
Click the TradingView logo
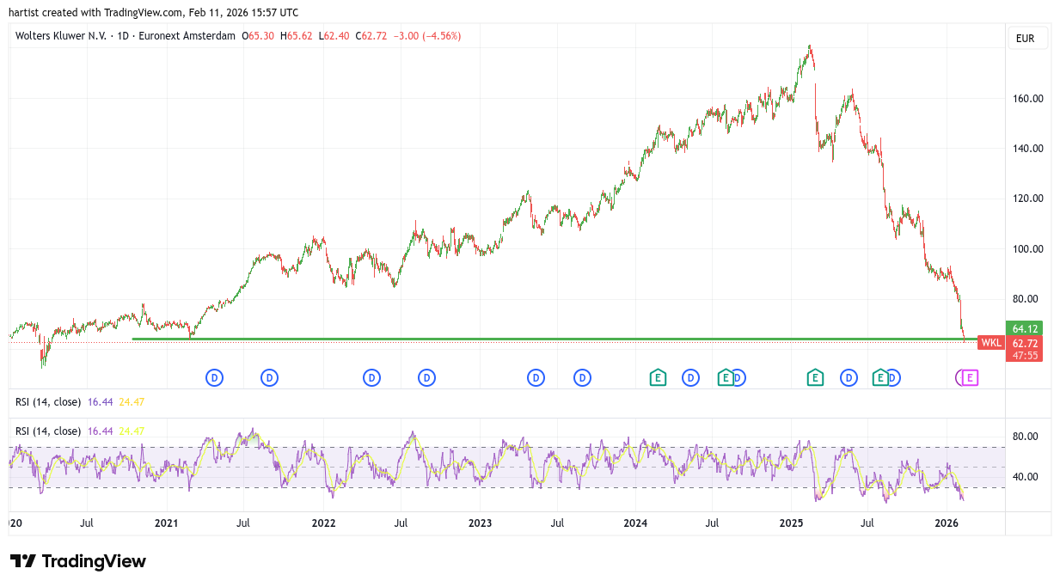[78, 561]
